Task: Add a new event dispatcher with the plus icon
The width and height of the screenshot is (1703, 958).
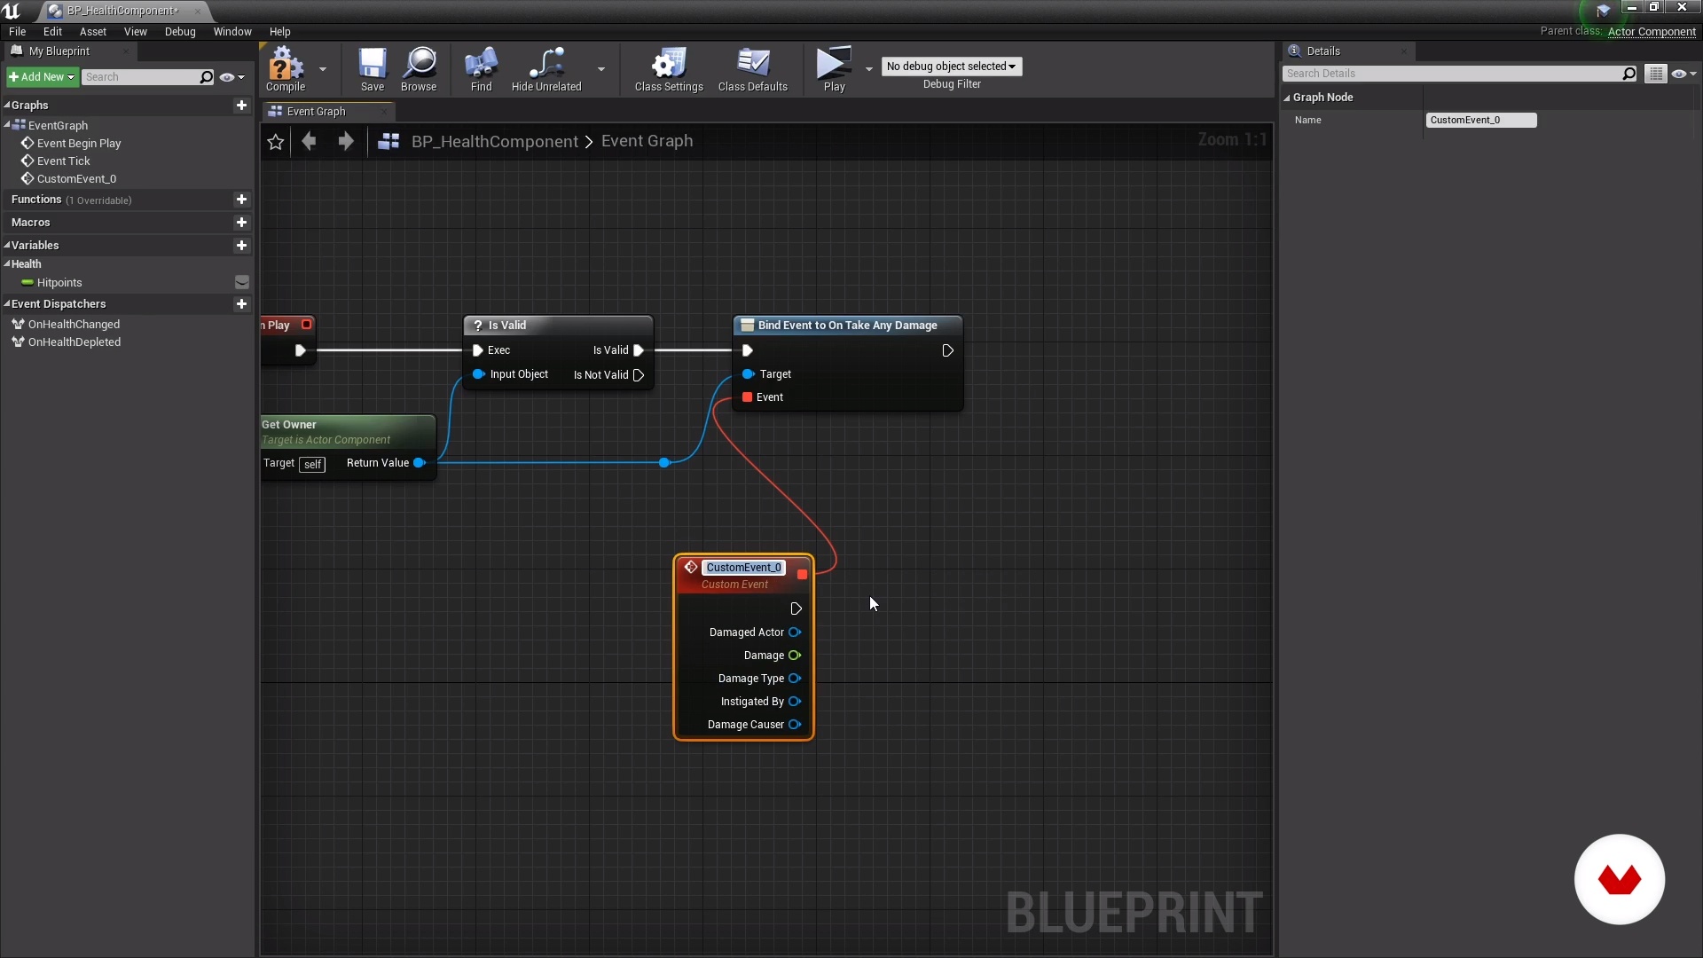Action: click(x=241, y=304)
